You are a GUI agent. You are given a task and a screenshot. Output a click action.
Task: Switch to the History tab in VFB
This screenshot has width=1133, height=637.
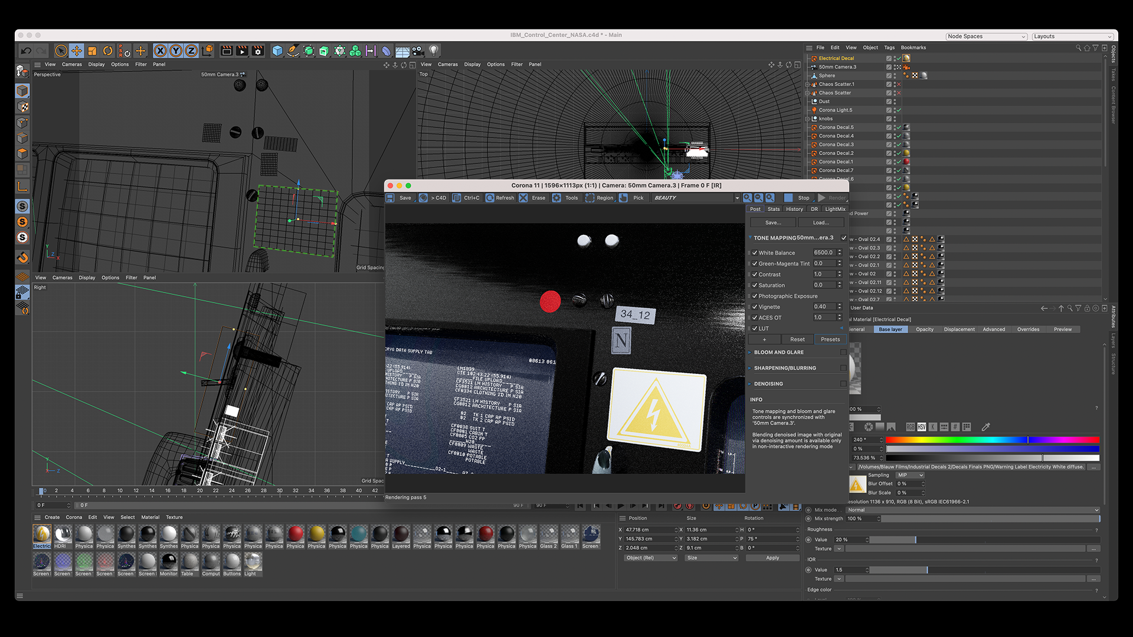point(794,209)
